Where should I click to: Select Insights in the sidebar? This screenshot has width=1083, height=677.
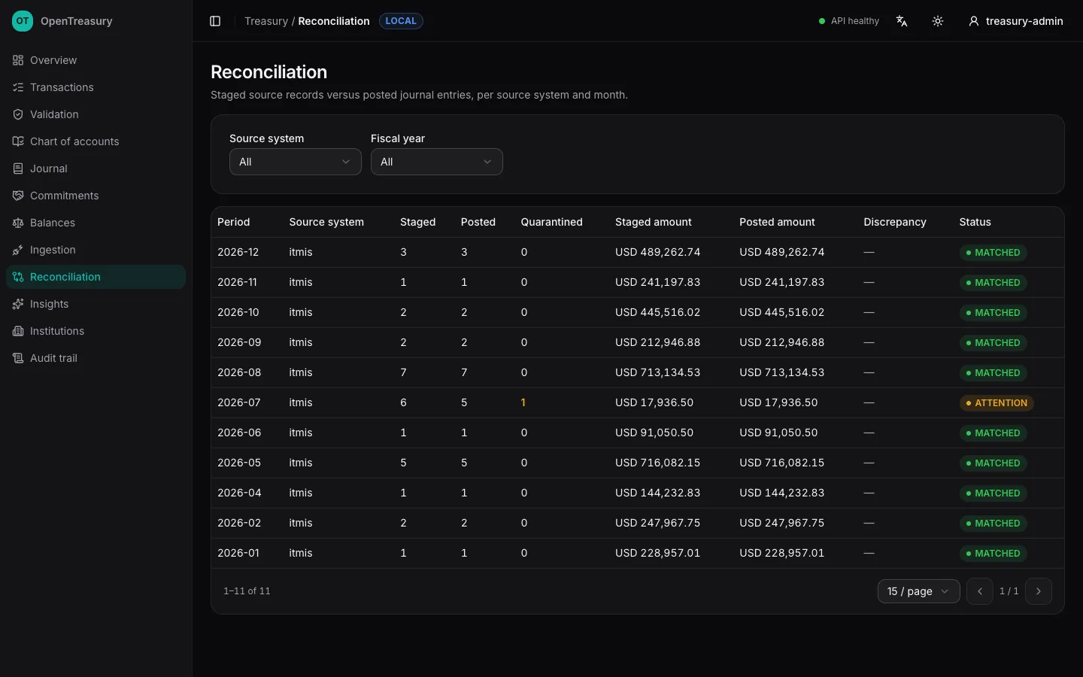96,304
